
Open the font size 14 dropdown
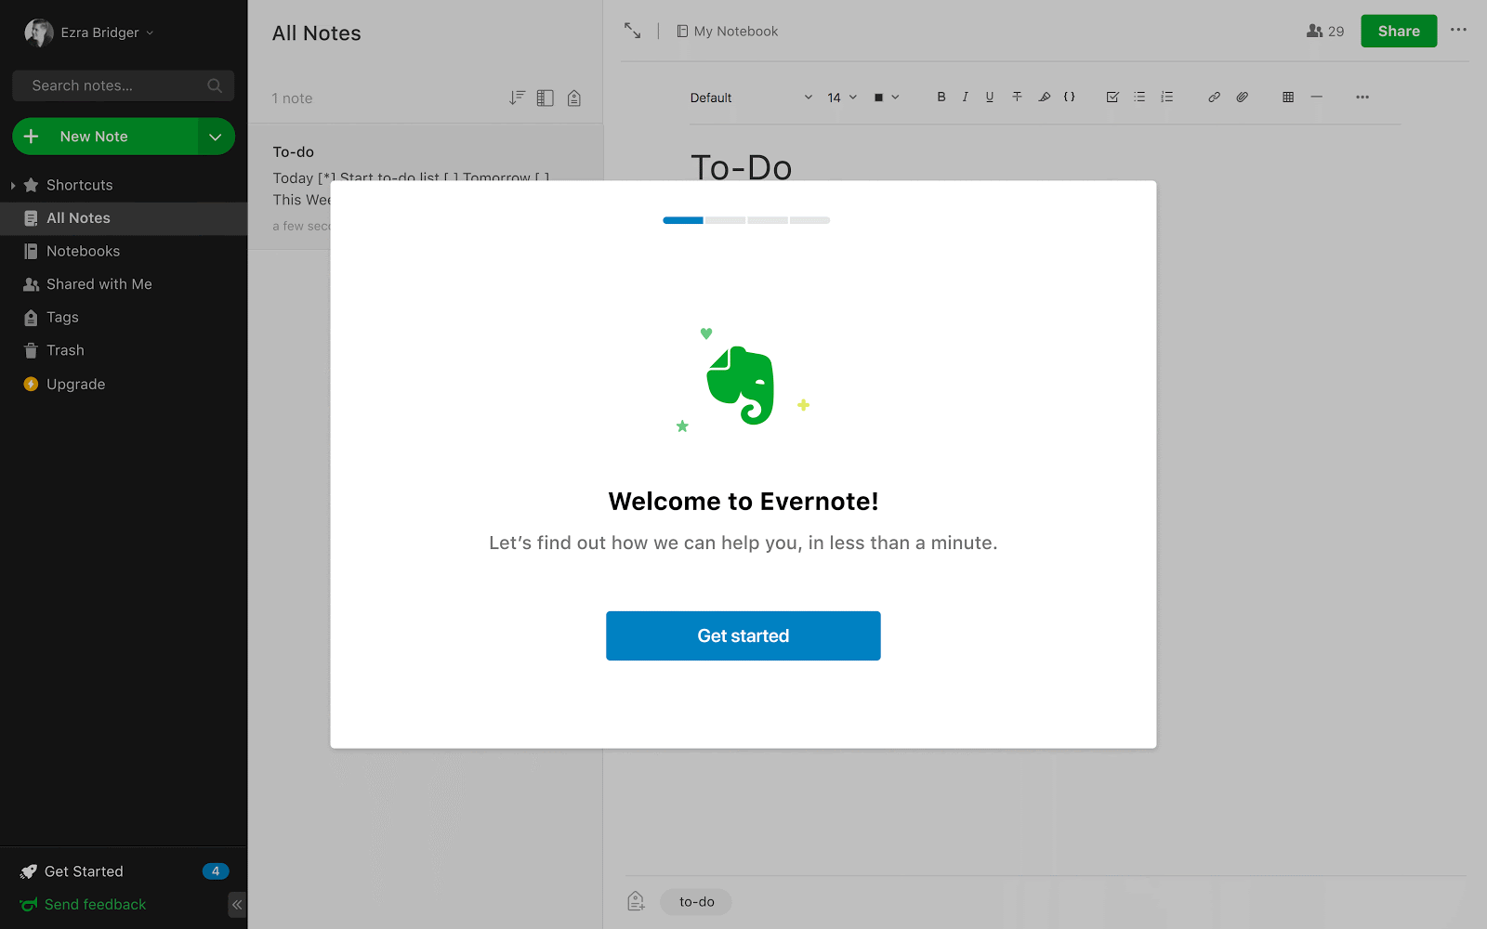(x=842, y=98)
